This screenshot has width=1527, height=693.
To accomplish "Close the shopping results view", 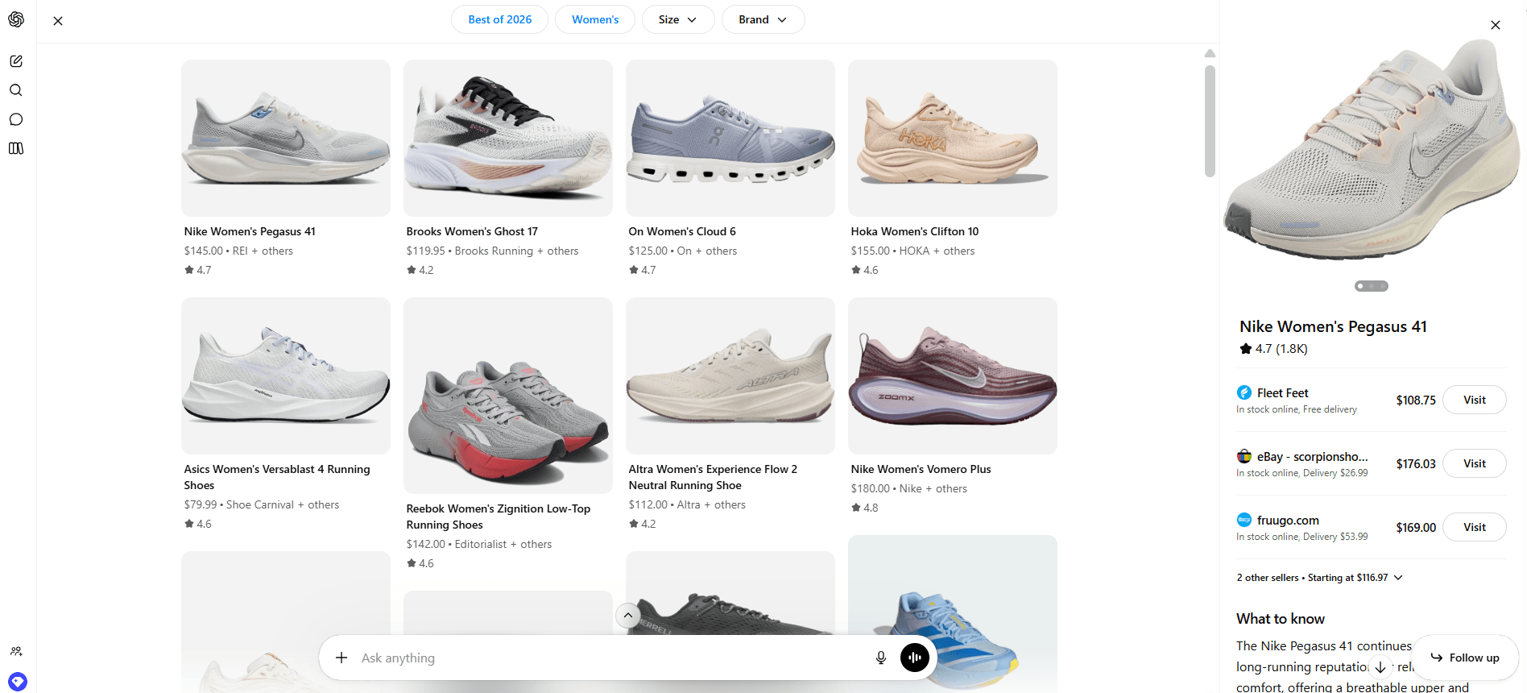I will click(58, 21).
